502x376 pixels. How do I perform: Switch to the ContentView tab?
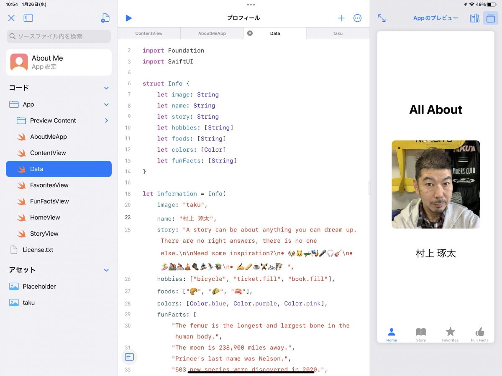(149, 33)
